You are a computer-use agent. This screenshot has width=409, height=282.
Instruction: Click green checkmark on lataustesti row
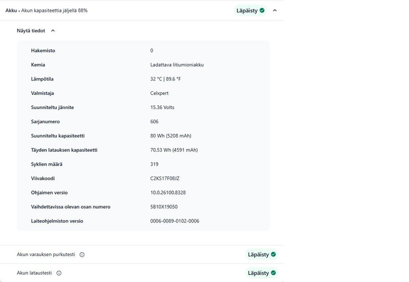273,273
